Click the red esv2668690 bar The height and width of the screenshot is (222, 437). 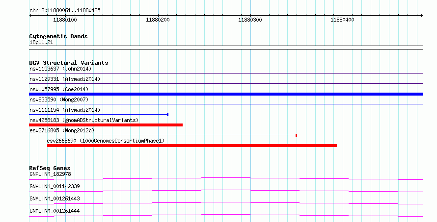pyautogui.click(x=192, y=146)
